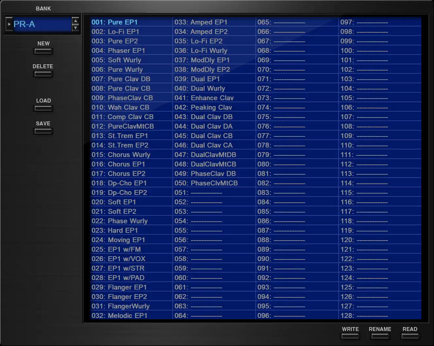The image size is (434, 346).
Task: Click the bank selector down arrow
Action: 75,28
